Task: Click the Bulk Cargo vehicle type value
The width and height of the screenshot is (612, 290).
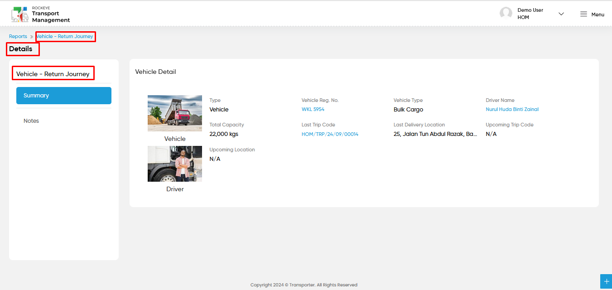Action: (x=408, y=110)
